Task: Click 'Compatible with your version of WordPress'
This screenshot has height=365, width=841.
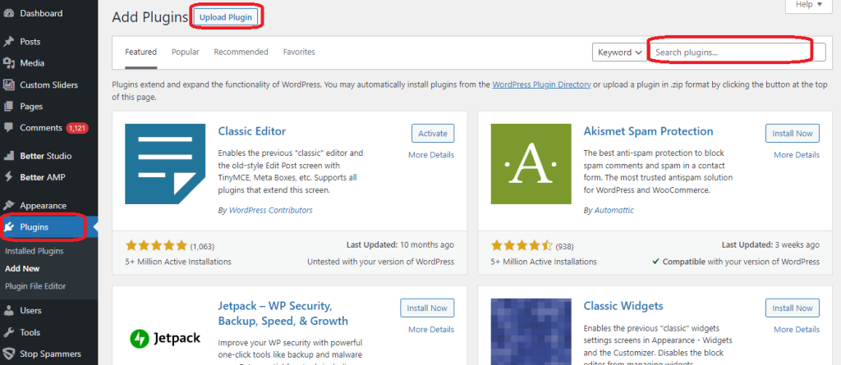Action: pyautogui.click(x=736, y=262)
